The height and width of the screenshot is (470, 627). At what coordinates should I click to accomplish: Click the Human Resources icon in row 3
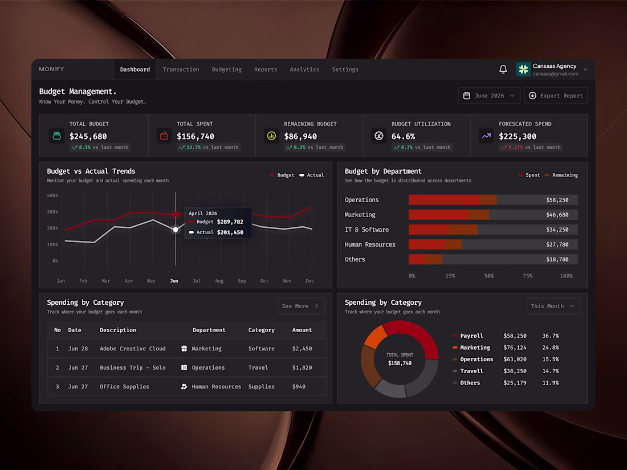pos(184,386)
